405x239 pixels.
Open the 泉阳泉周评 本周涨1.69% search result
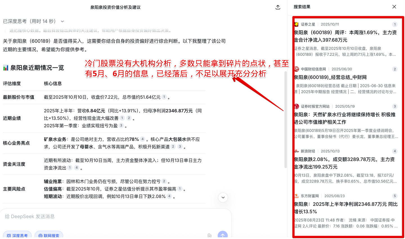pos(345,36)
